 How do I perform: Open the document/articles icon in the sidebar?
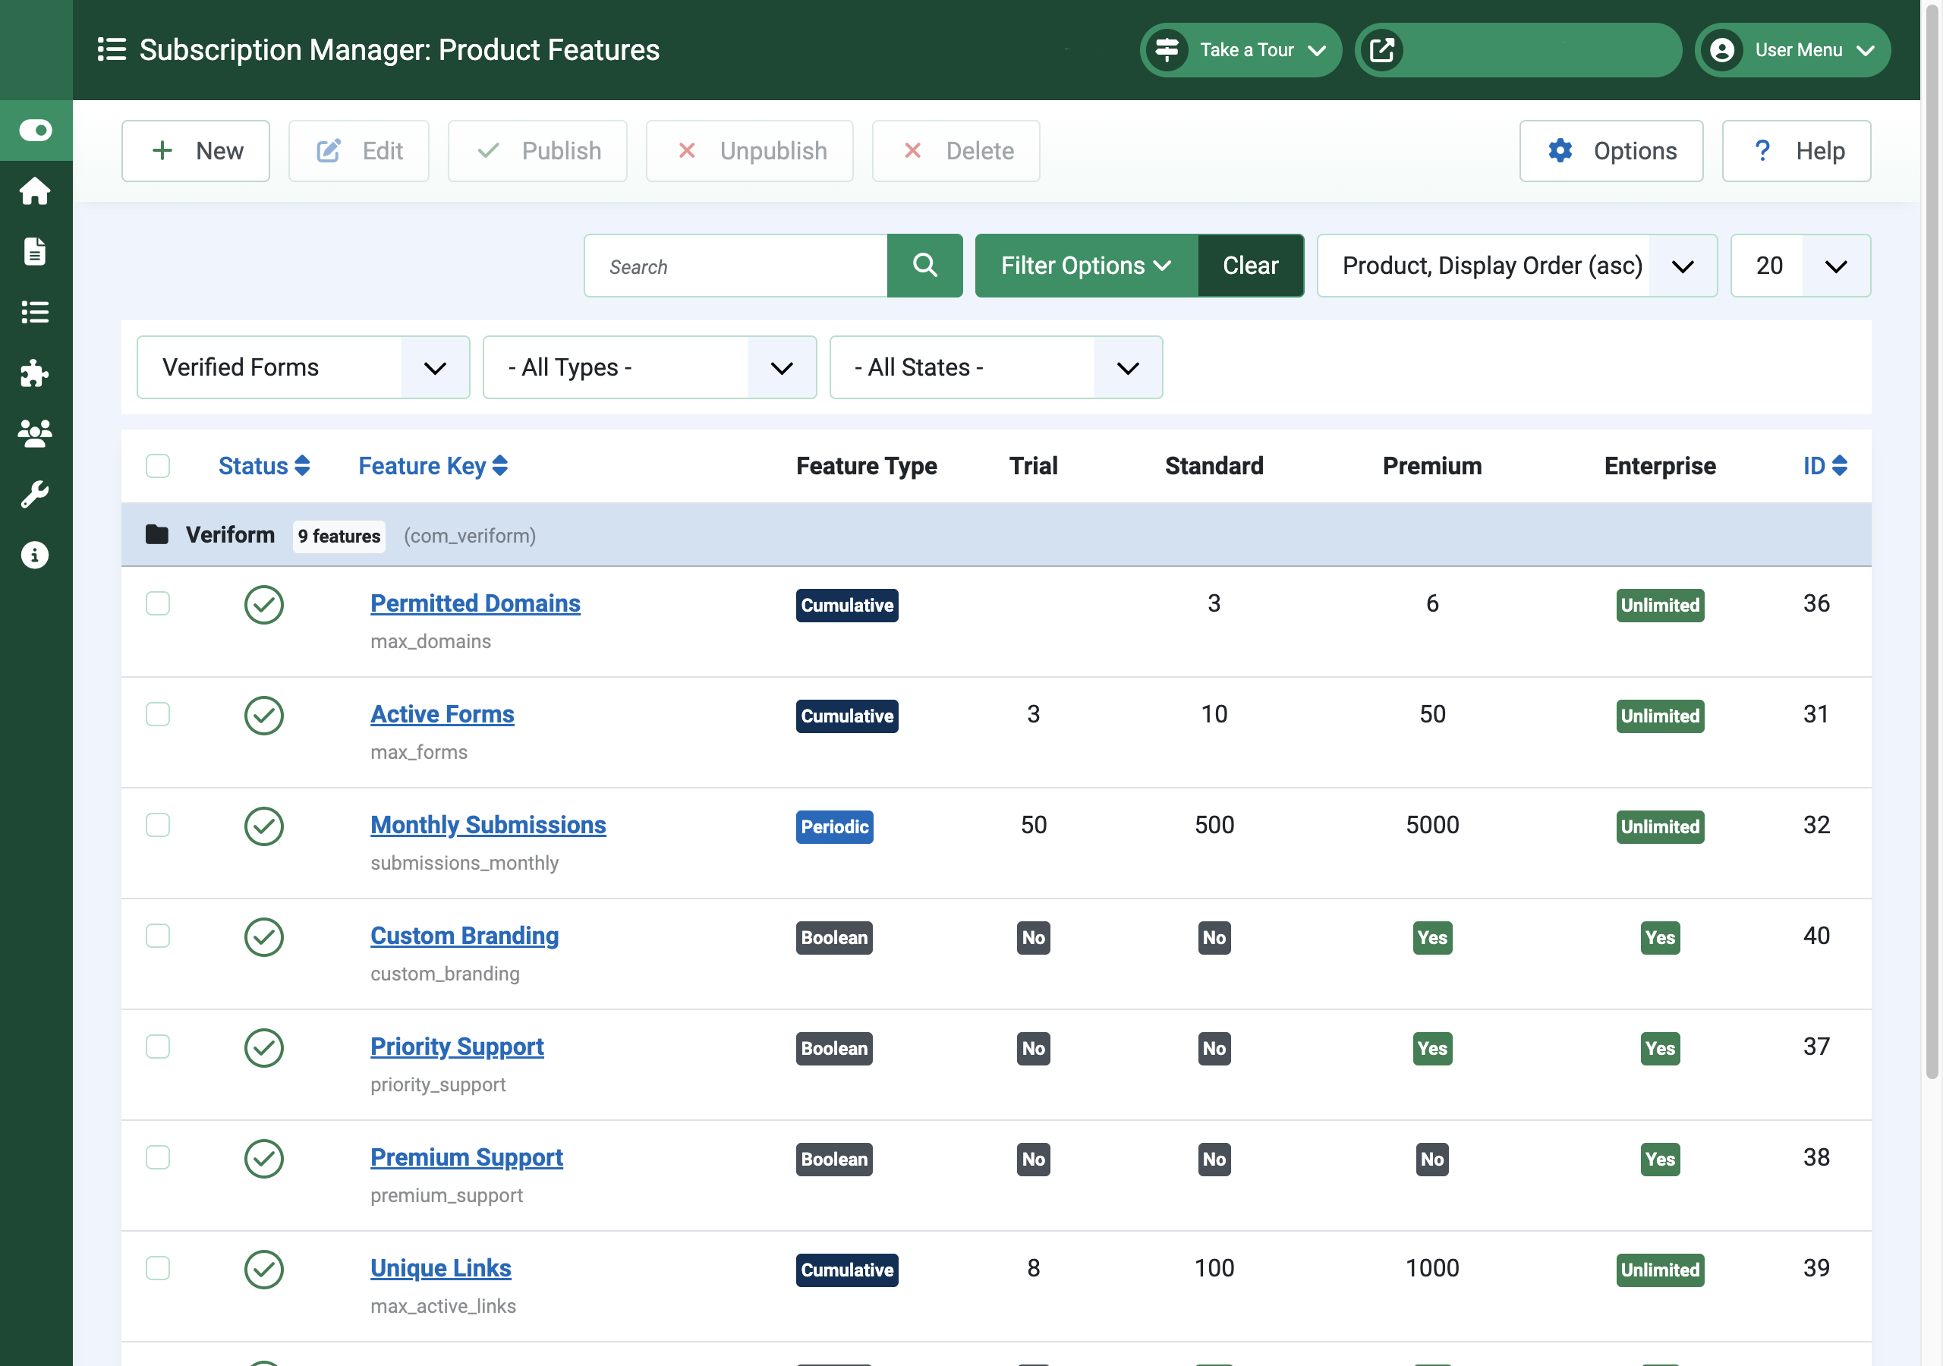[x=35, y=251]
